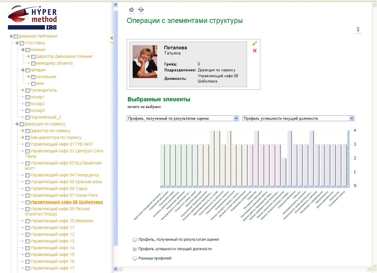This screenshot has height=273, width=377.
Task: Tick checkbox for Дирекция по сервису
Action: 22,124
